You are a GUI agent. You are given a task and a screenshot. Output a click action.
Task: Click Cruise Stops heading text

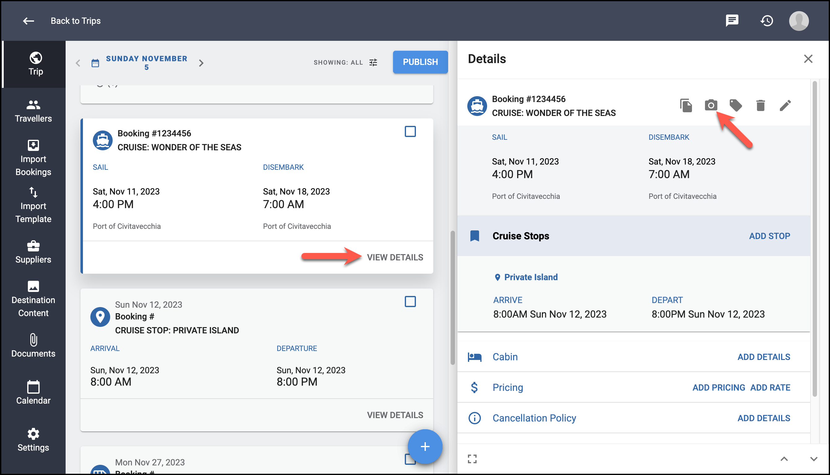[x=521, y=236]
